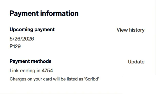
Task: Click the ₱129 payment amount
Action: click(x=15, y=46)
